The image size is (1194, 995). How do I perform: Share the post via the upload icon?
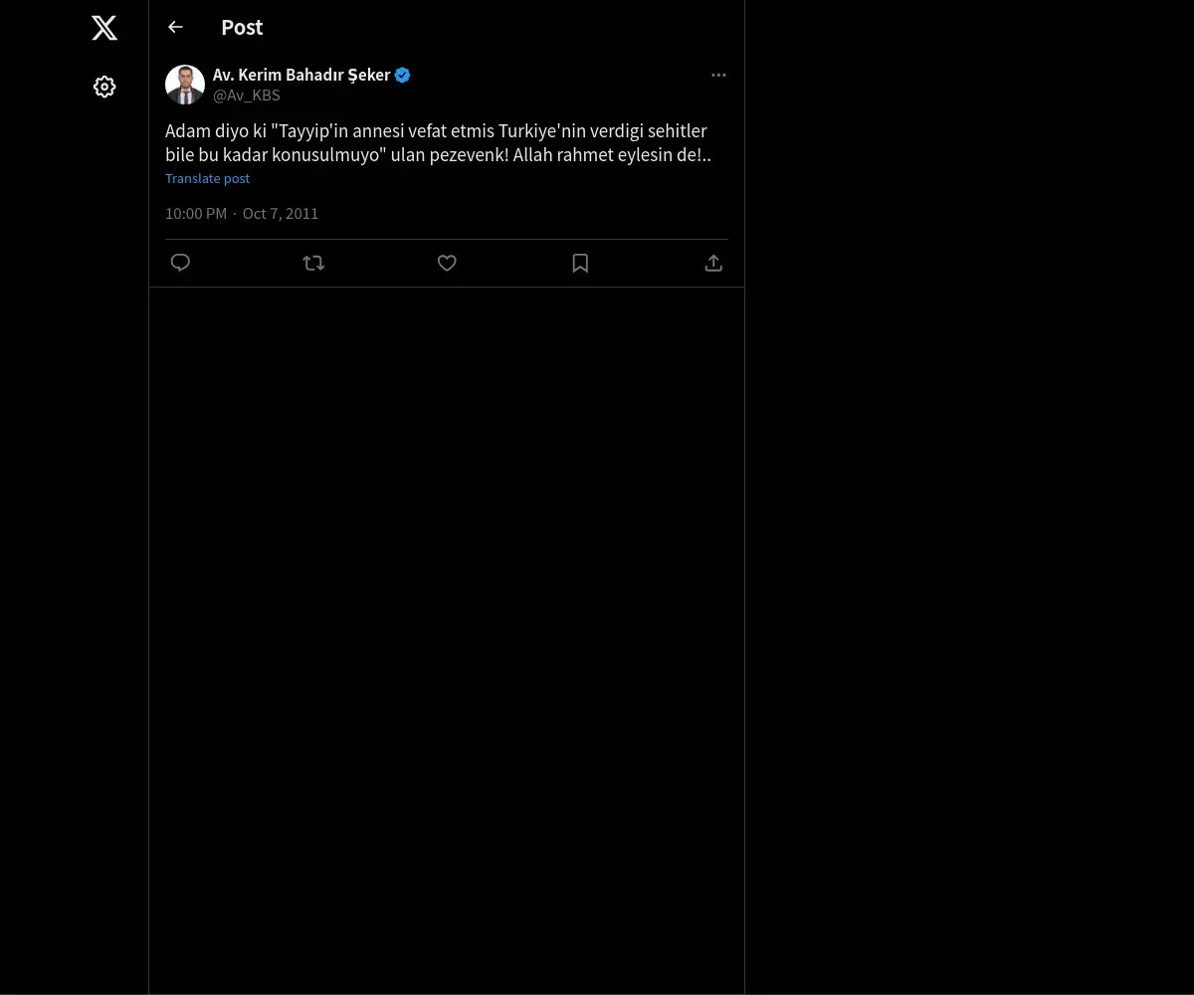[713, 263]
